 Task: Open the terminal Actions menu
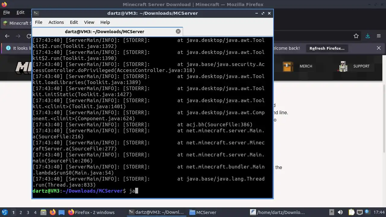tap(56, 22)
